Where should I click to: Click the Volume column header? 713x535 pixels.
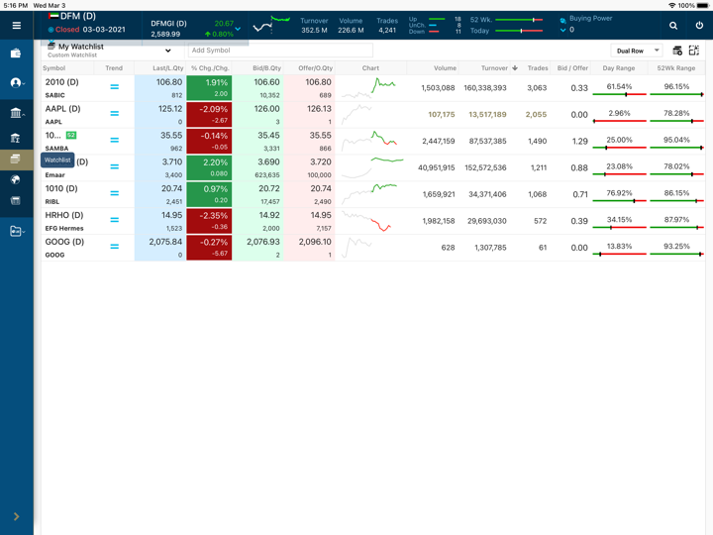pyautogui.click(x=444, y=68)
